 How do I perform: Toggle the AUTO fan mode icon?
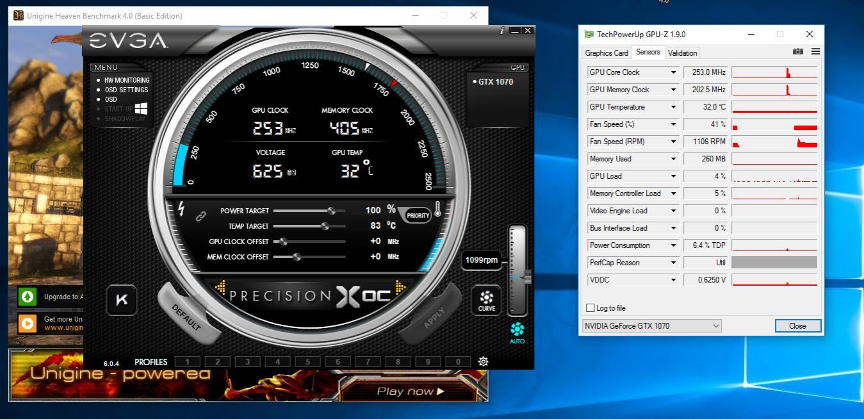(x=518, y=333)
